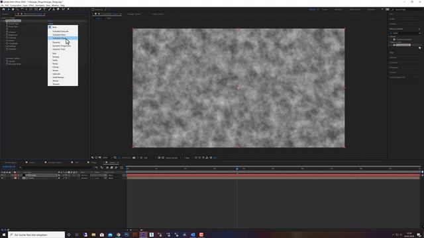Go to the Home screen icon
Viewport: 424px width, 238px height.
(3, 9)
